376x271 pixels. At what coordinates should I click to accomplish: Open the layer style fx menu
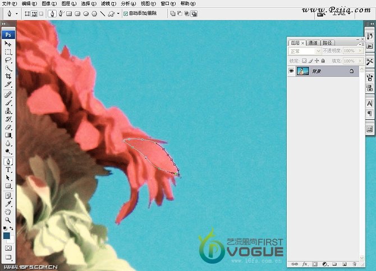pos(305,263)
